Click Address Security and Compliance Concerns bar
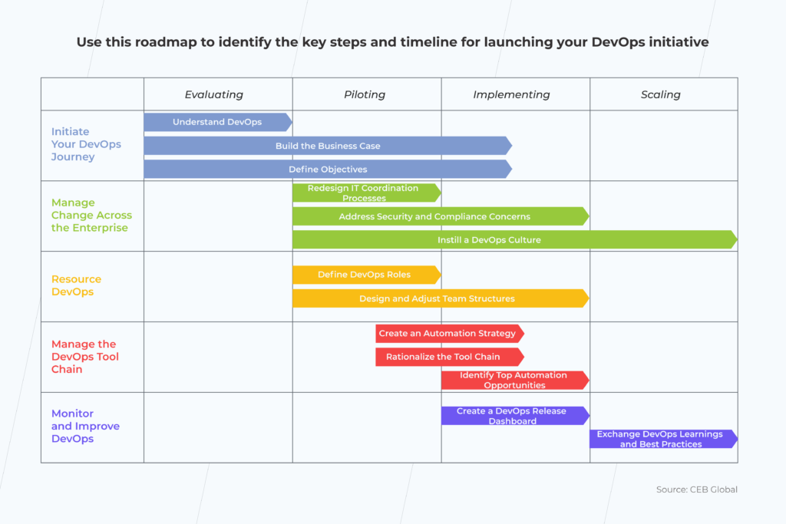 pyautogui.click(x=441, y=216)
